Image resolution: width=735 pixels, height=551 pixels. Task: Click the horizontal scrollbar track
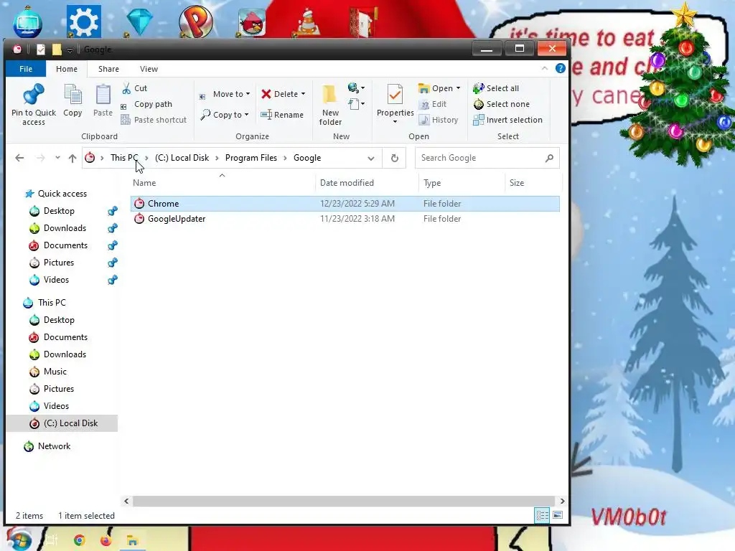(344, 501)
